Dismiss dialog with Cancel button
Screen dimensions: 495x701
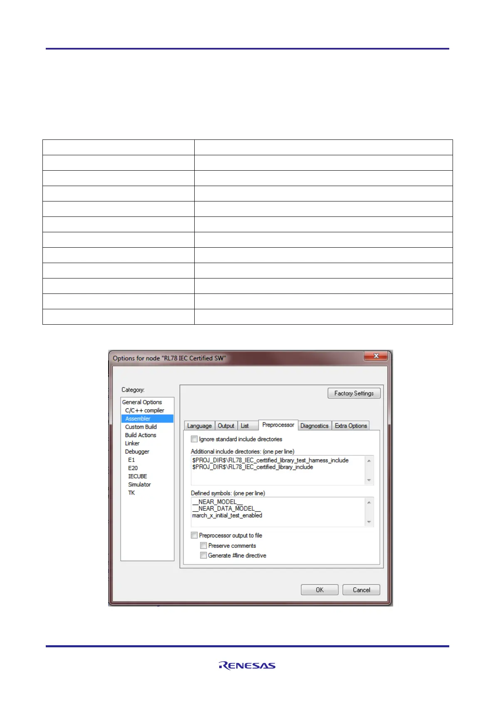click(361, 590)
